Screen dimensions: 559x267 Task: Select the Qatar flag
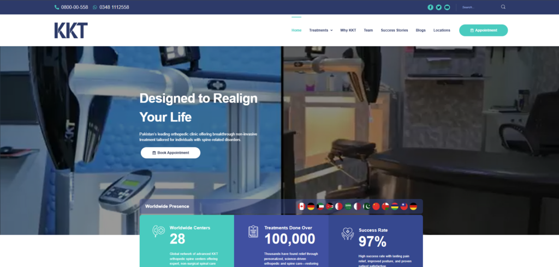357,207
